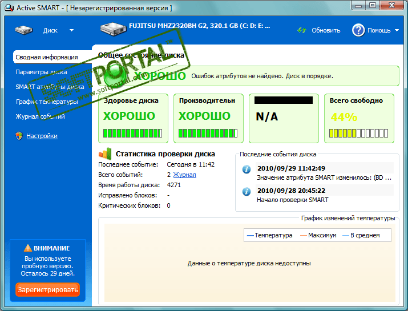
Task: Click the Производительность progress bar
Action: pos(208,134)
